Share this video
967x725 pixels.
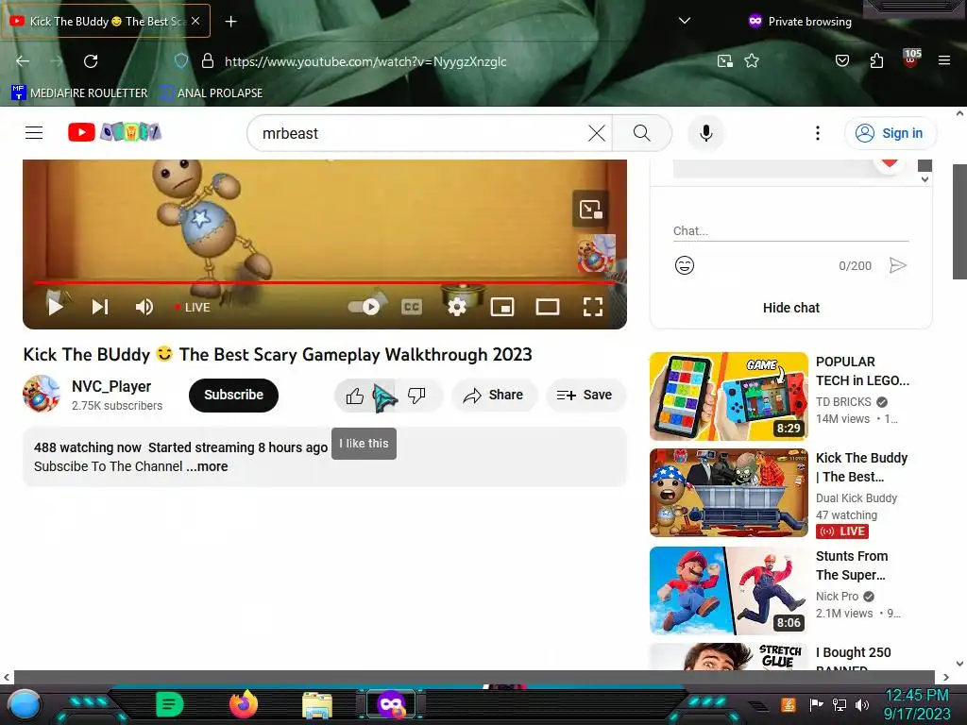(x=495, y=396)
